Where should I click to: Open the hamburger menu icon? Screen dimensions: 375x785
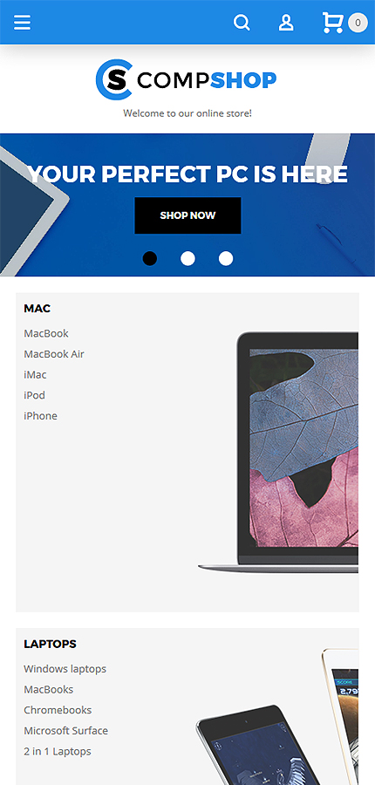[x=22, y=23]
